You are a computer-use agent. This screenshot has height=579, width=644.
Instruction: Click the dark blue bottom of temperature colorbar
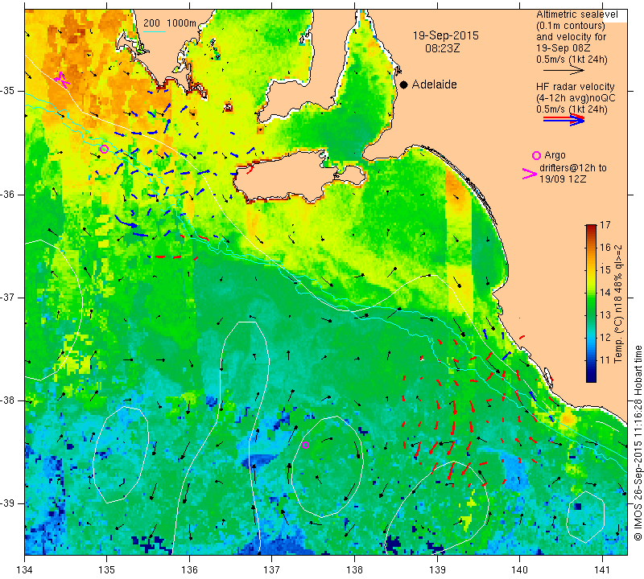coord(591,378)
